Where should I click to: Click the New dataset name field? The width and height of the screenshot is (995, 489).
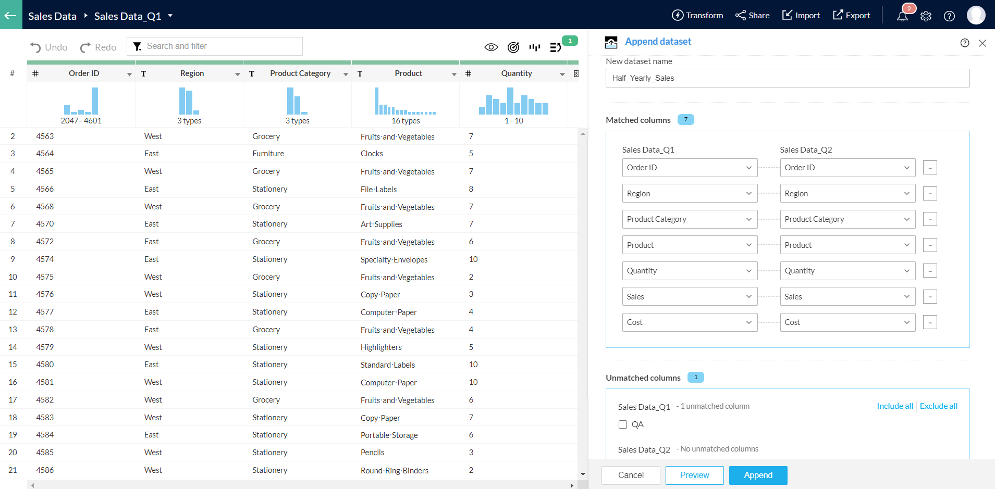pyautogui.click(x=787, y=78)
